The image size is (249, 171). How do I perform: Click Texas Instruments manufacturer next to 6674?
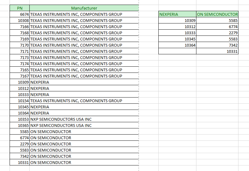(84, 14)
